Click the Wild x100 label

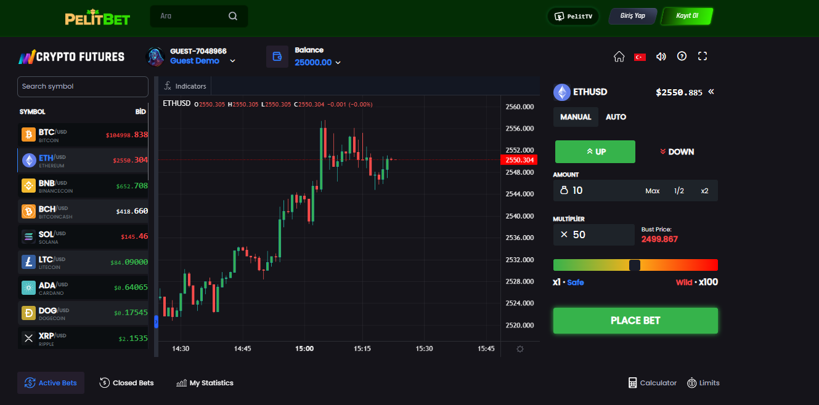697,283
